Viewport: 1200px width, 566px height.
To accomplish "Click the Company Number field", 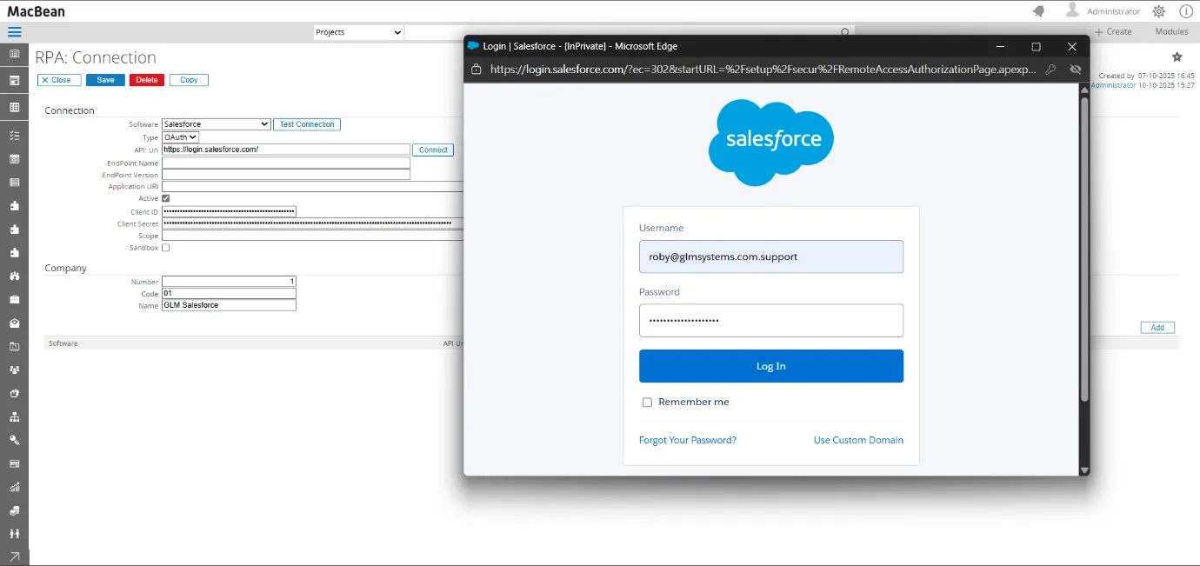I will [x=229, y=282].
